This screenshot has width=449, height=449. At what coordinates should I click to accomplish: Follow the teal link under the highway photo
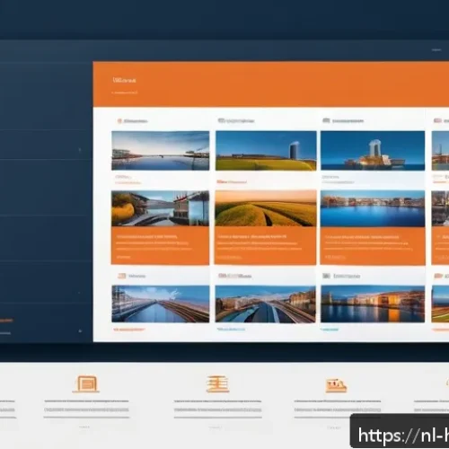click(x=231, y=329)
